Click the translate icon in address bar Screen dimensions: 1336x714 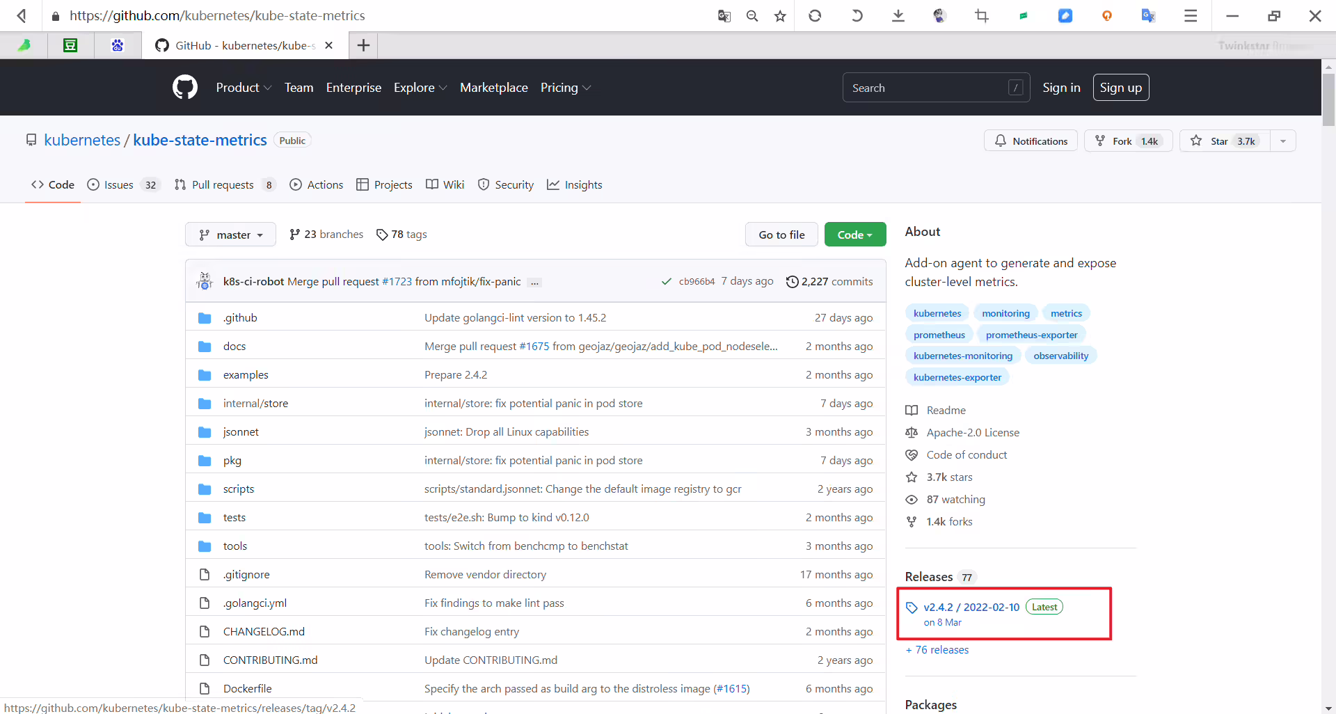724,15
